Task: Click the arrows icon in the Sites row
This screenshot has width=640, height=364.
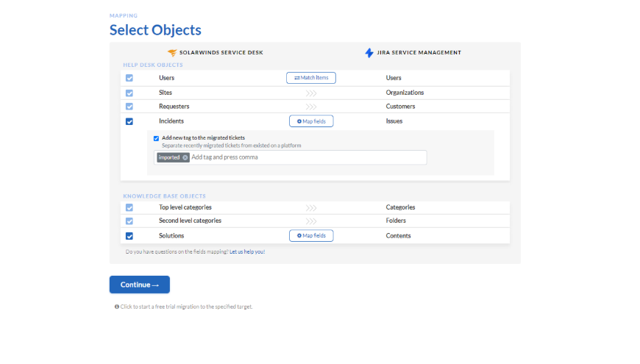Action: (x=311, y=93)
